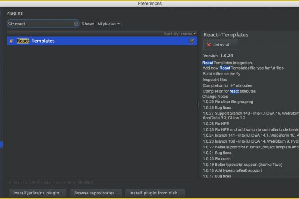Click the '1.0.28 Bug fixes' note
This screenshot has height=199, width=299.
tap(217, 108)
